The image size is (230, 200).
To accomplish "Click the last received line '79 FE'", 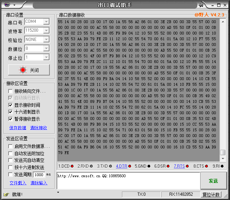I will pos(63,153).
